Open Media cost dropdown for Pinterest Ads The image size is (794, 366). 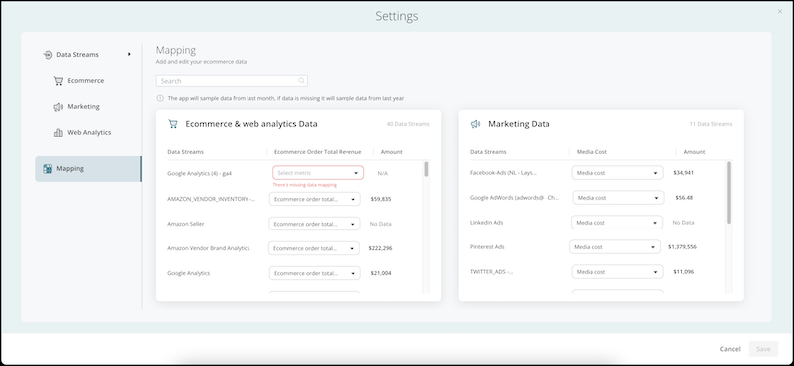(615, 247)
